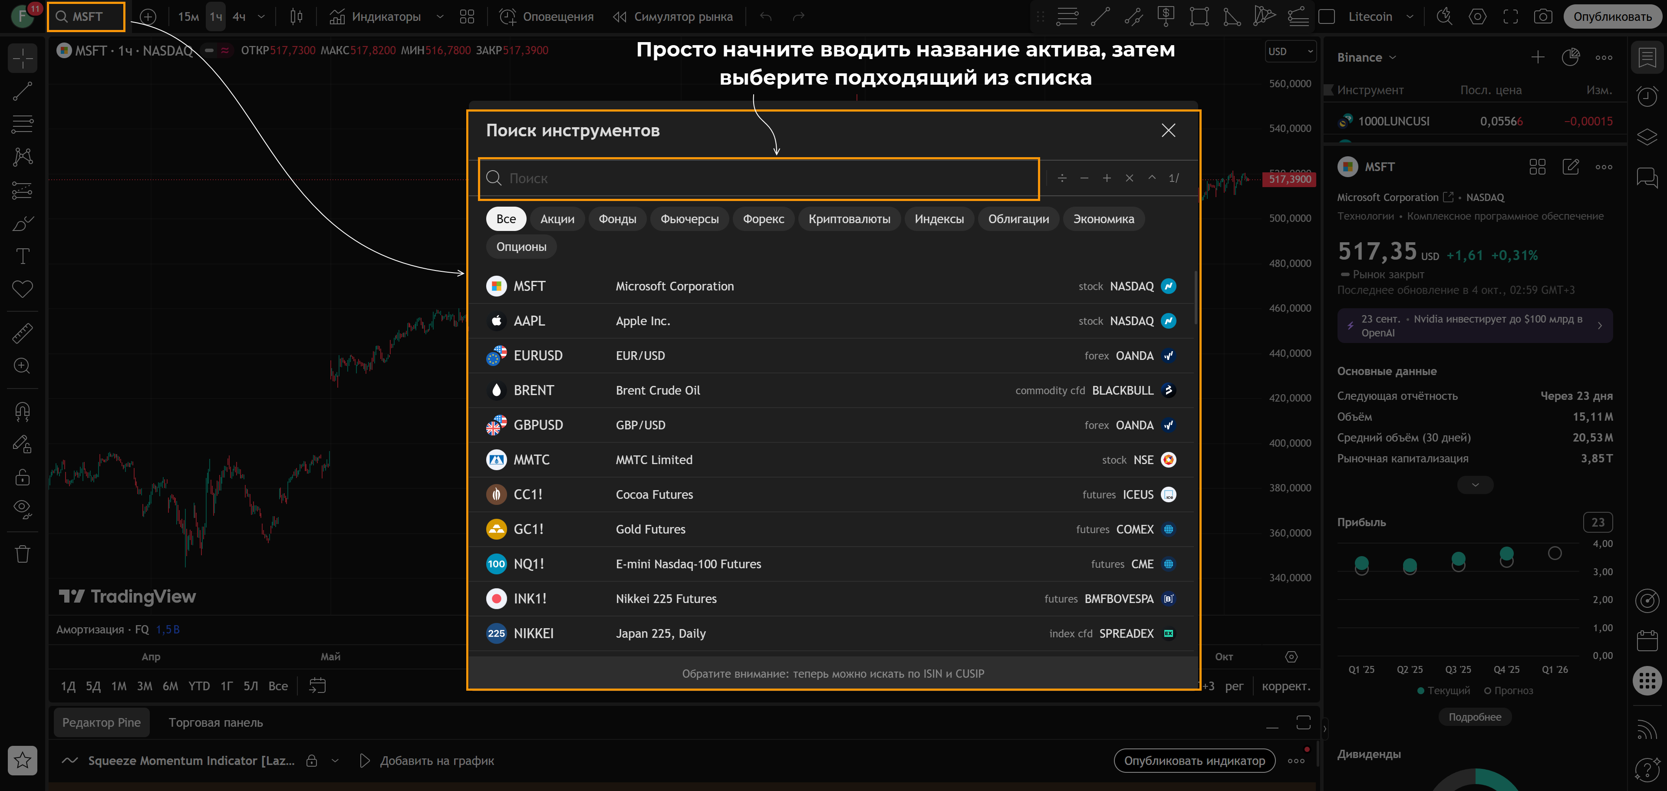Toggle the lock all drawings icon
1667x791 pixels.
(x=22, y=477)
